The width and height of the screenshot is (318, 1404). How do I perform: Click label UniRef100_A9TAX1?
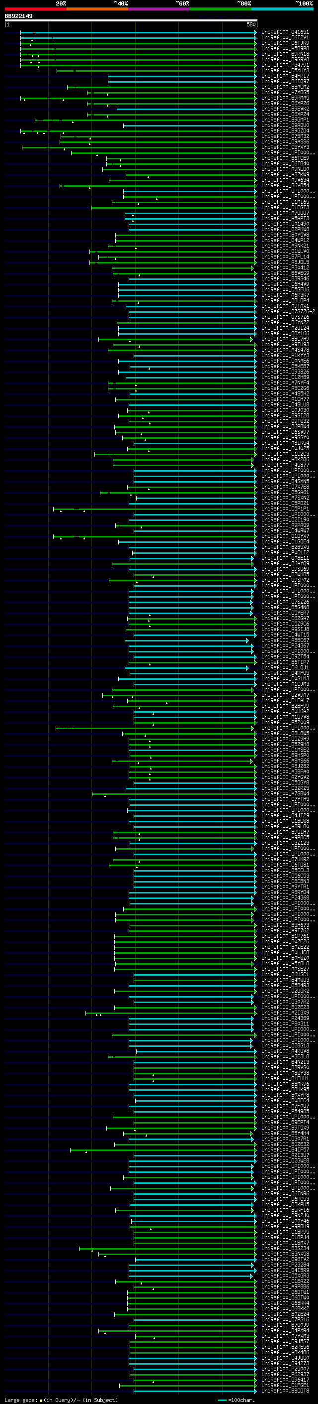click(x=285, y=306)
